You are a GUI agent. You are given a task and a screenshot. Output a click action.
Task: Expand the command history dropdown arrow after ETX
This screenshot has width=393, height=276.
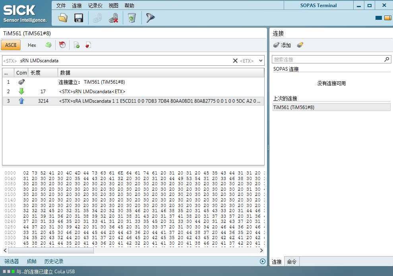(261, 61)
